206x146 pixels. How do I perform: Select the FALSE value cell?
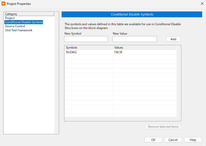(x=145, y=52)
